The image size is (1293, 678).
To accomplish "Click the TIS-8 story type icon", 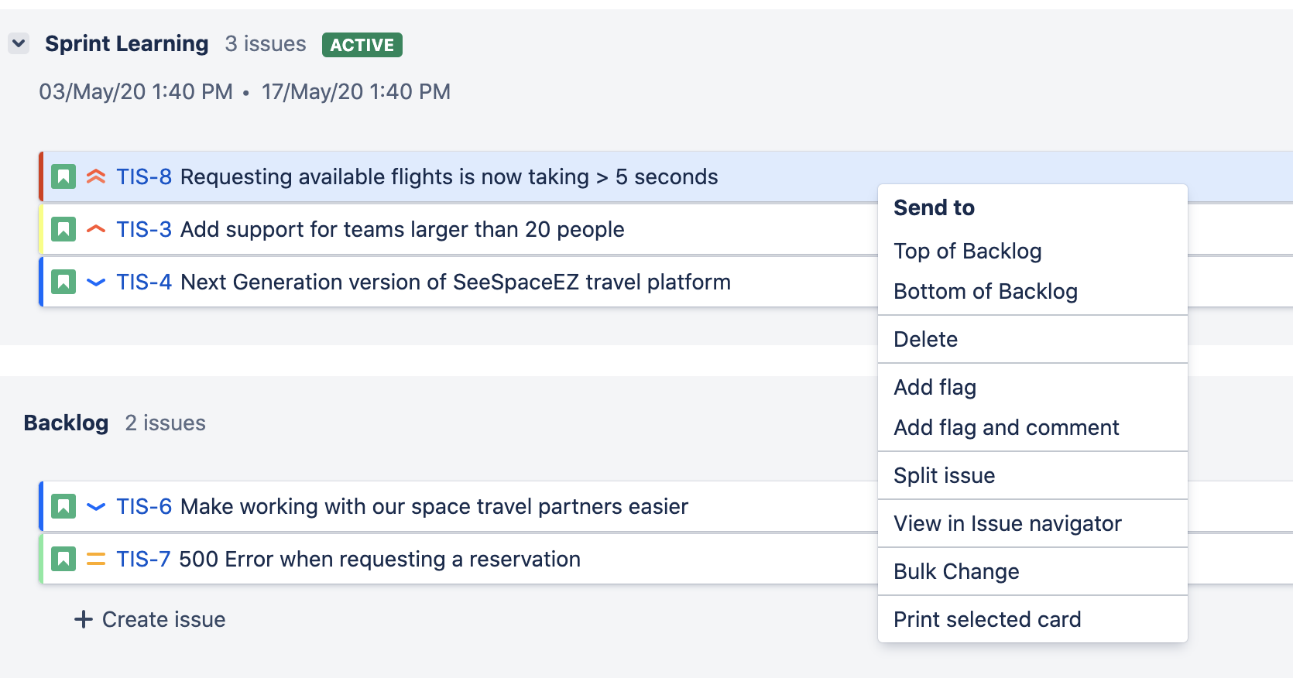I will click(63, 176).
